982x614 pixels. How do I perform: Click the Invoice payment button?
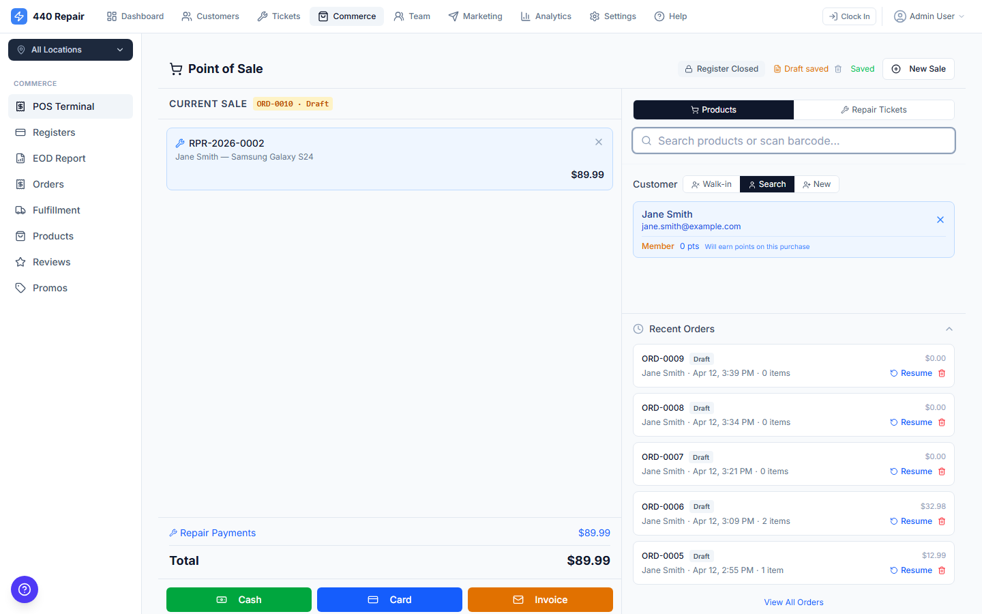tap(539, 599)
